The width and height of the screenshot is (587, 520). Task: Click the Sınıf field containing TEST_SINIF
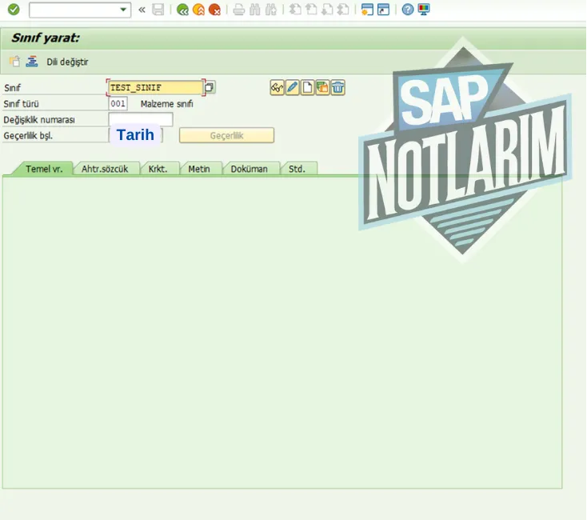(155, 88)
